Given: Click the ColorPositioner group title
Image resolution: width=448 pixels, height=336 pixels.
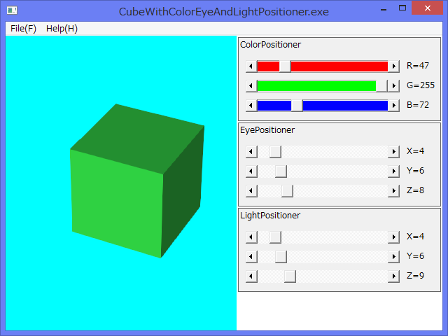Looking at the screenshot, I should click(270, 45).
